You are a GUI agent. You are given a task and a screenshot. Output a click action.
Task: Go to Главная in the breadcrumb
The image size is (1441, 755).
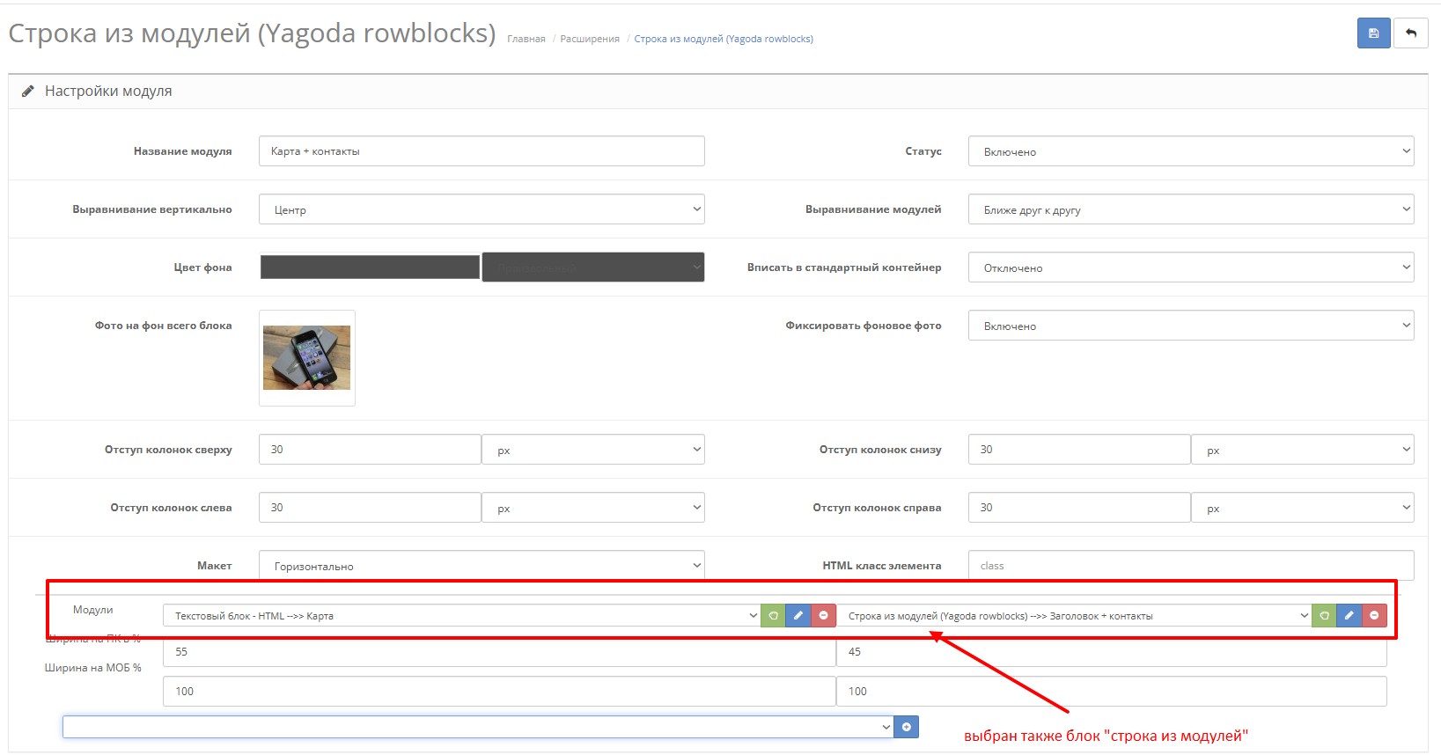click(526, 39)
